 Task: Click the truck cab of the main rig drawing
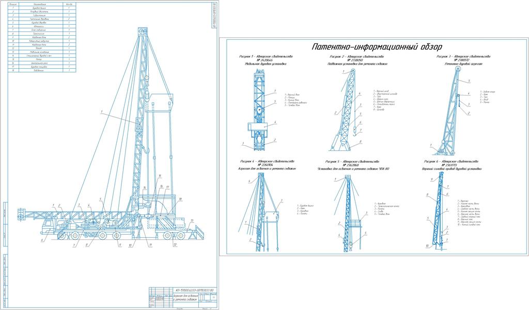pyautogui.click(x=49, y=227)
